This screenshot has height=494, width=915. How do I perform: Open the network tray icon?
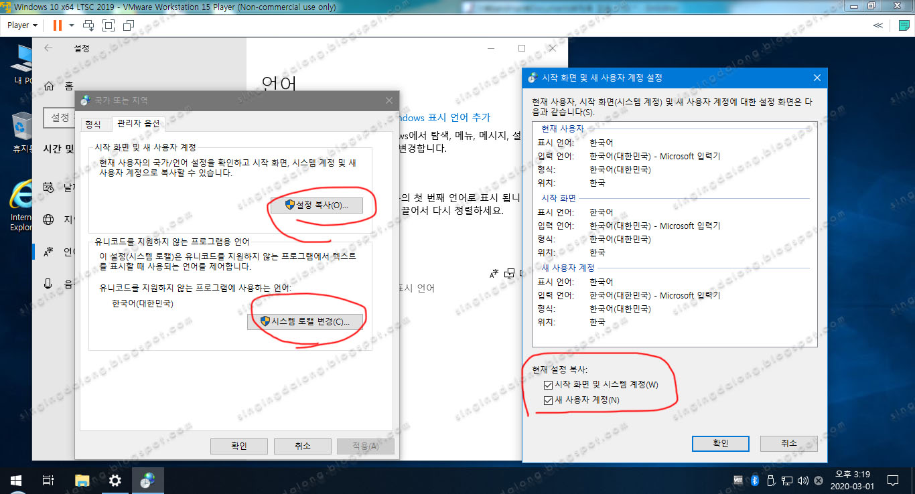(x=786, y=480)
